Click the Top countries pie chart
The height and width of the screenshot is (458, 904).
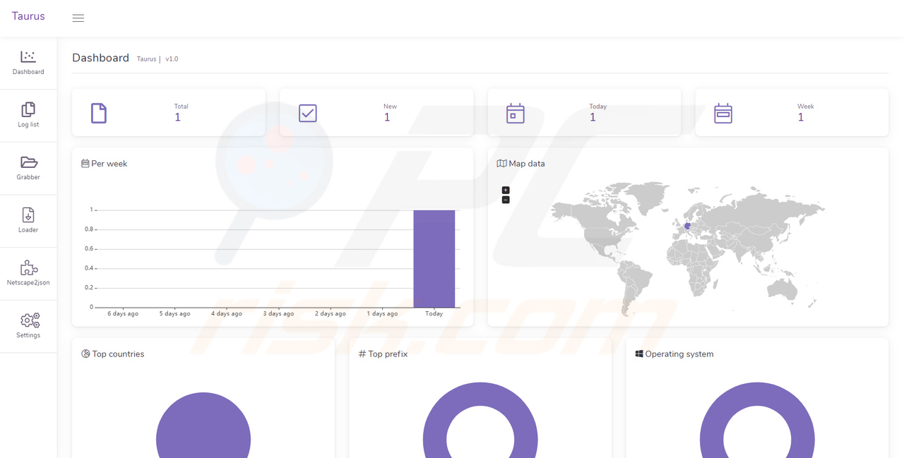tap(203, 426)
